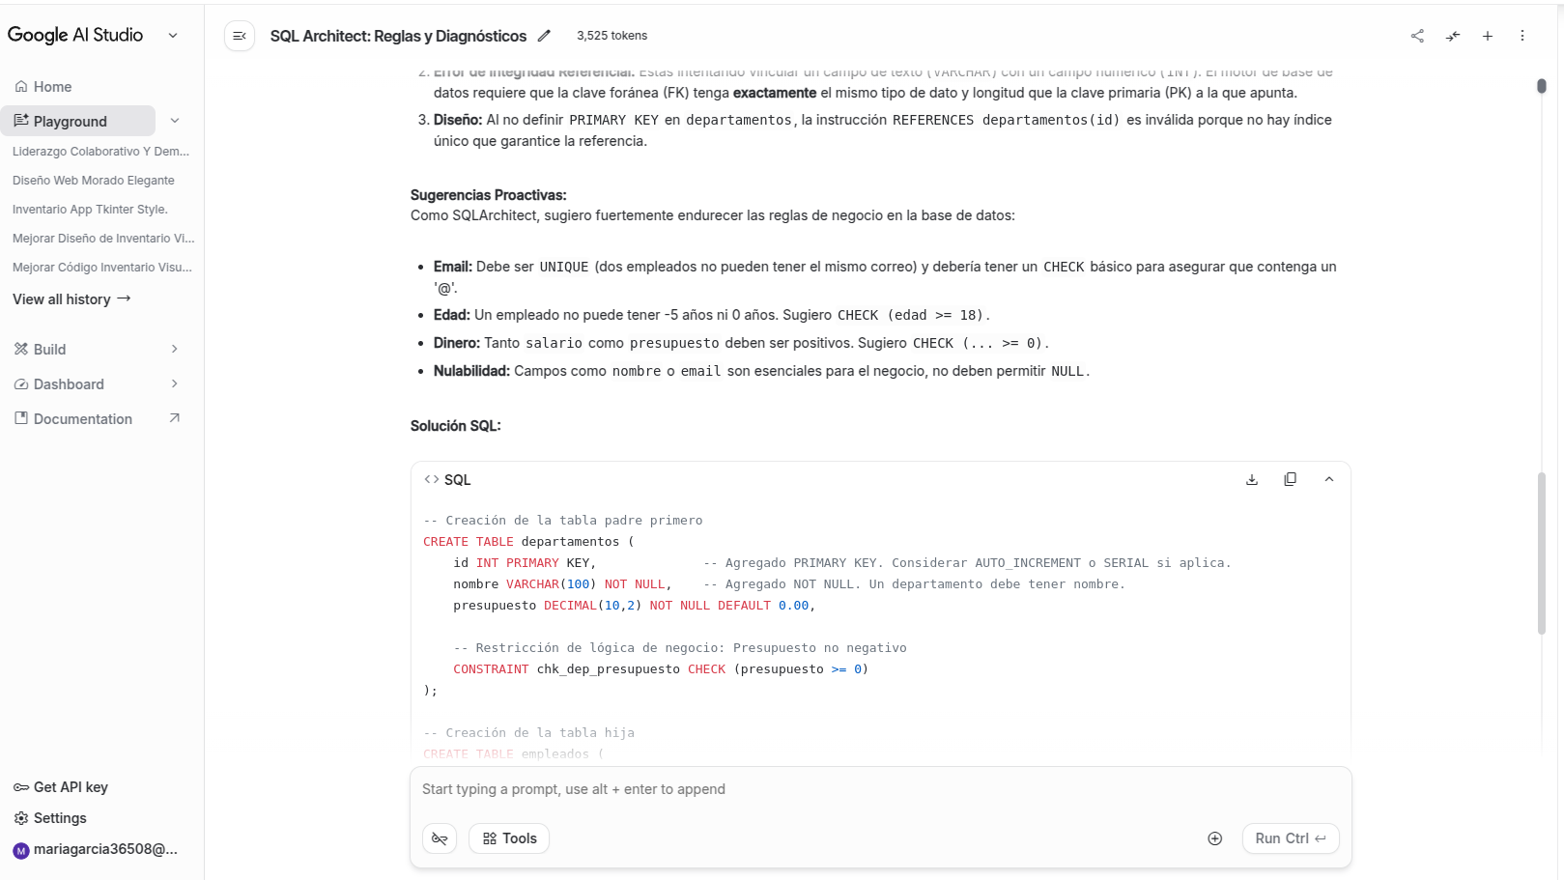This screenshot has height=880, width=1564.
Task: Click the chat content scrollbar thumb
Action: pos(1542,554)
